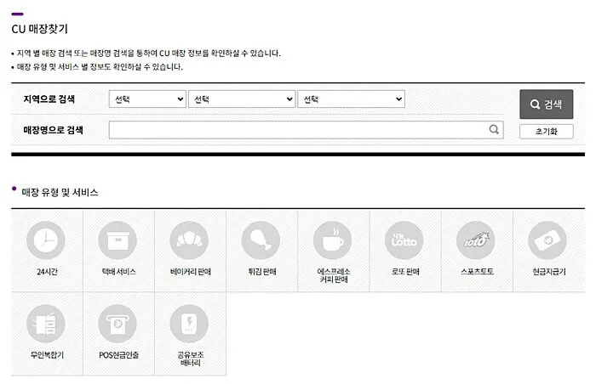
Task: Open the second region 선택 dropdown
Action: coord(242,99)
